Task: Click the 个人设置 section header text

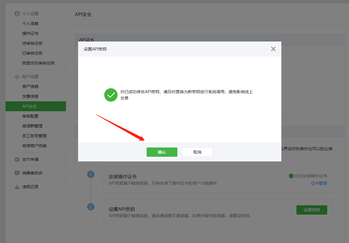Action: click(30, 14)
